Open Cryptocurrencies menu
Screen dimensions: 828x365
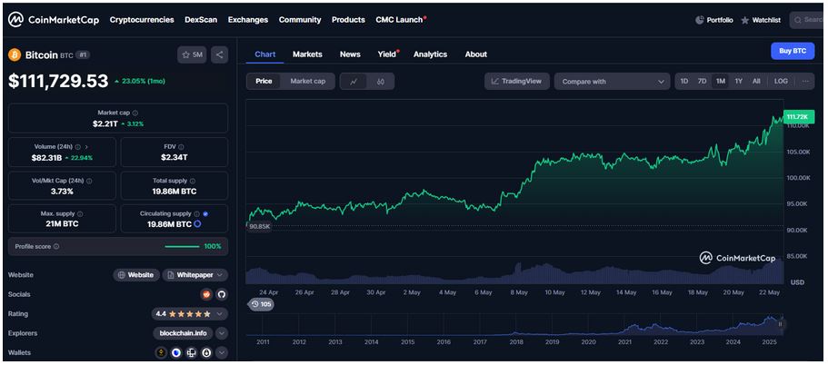point(142,19)
